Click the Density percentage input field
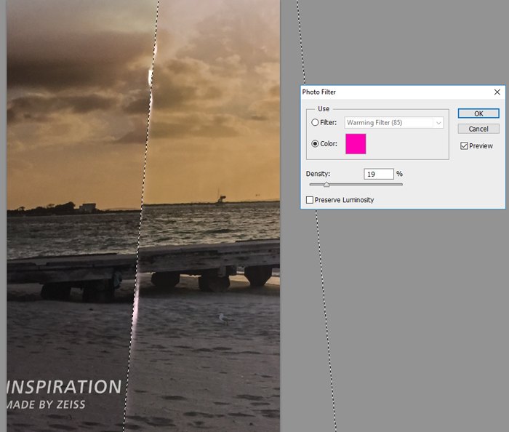 379,174
